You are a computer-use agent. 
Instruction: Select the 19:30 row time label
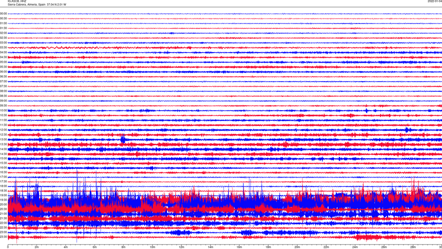click(x=3, y=200)
